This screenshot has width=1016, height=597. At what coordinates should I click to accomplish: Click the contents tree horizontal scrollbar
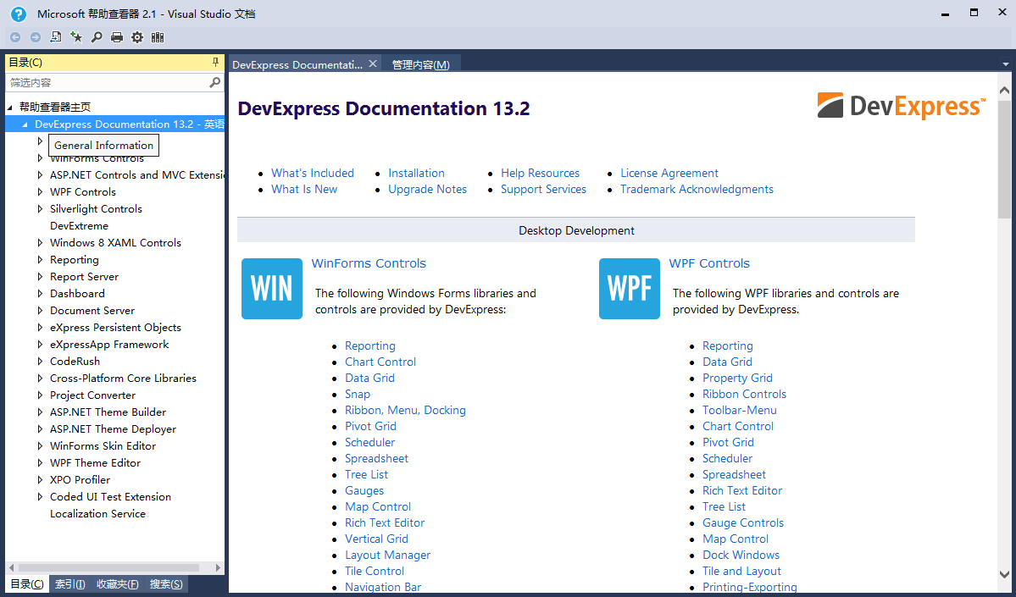point(108,568)
